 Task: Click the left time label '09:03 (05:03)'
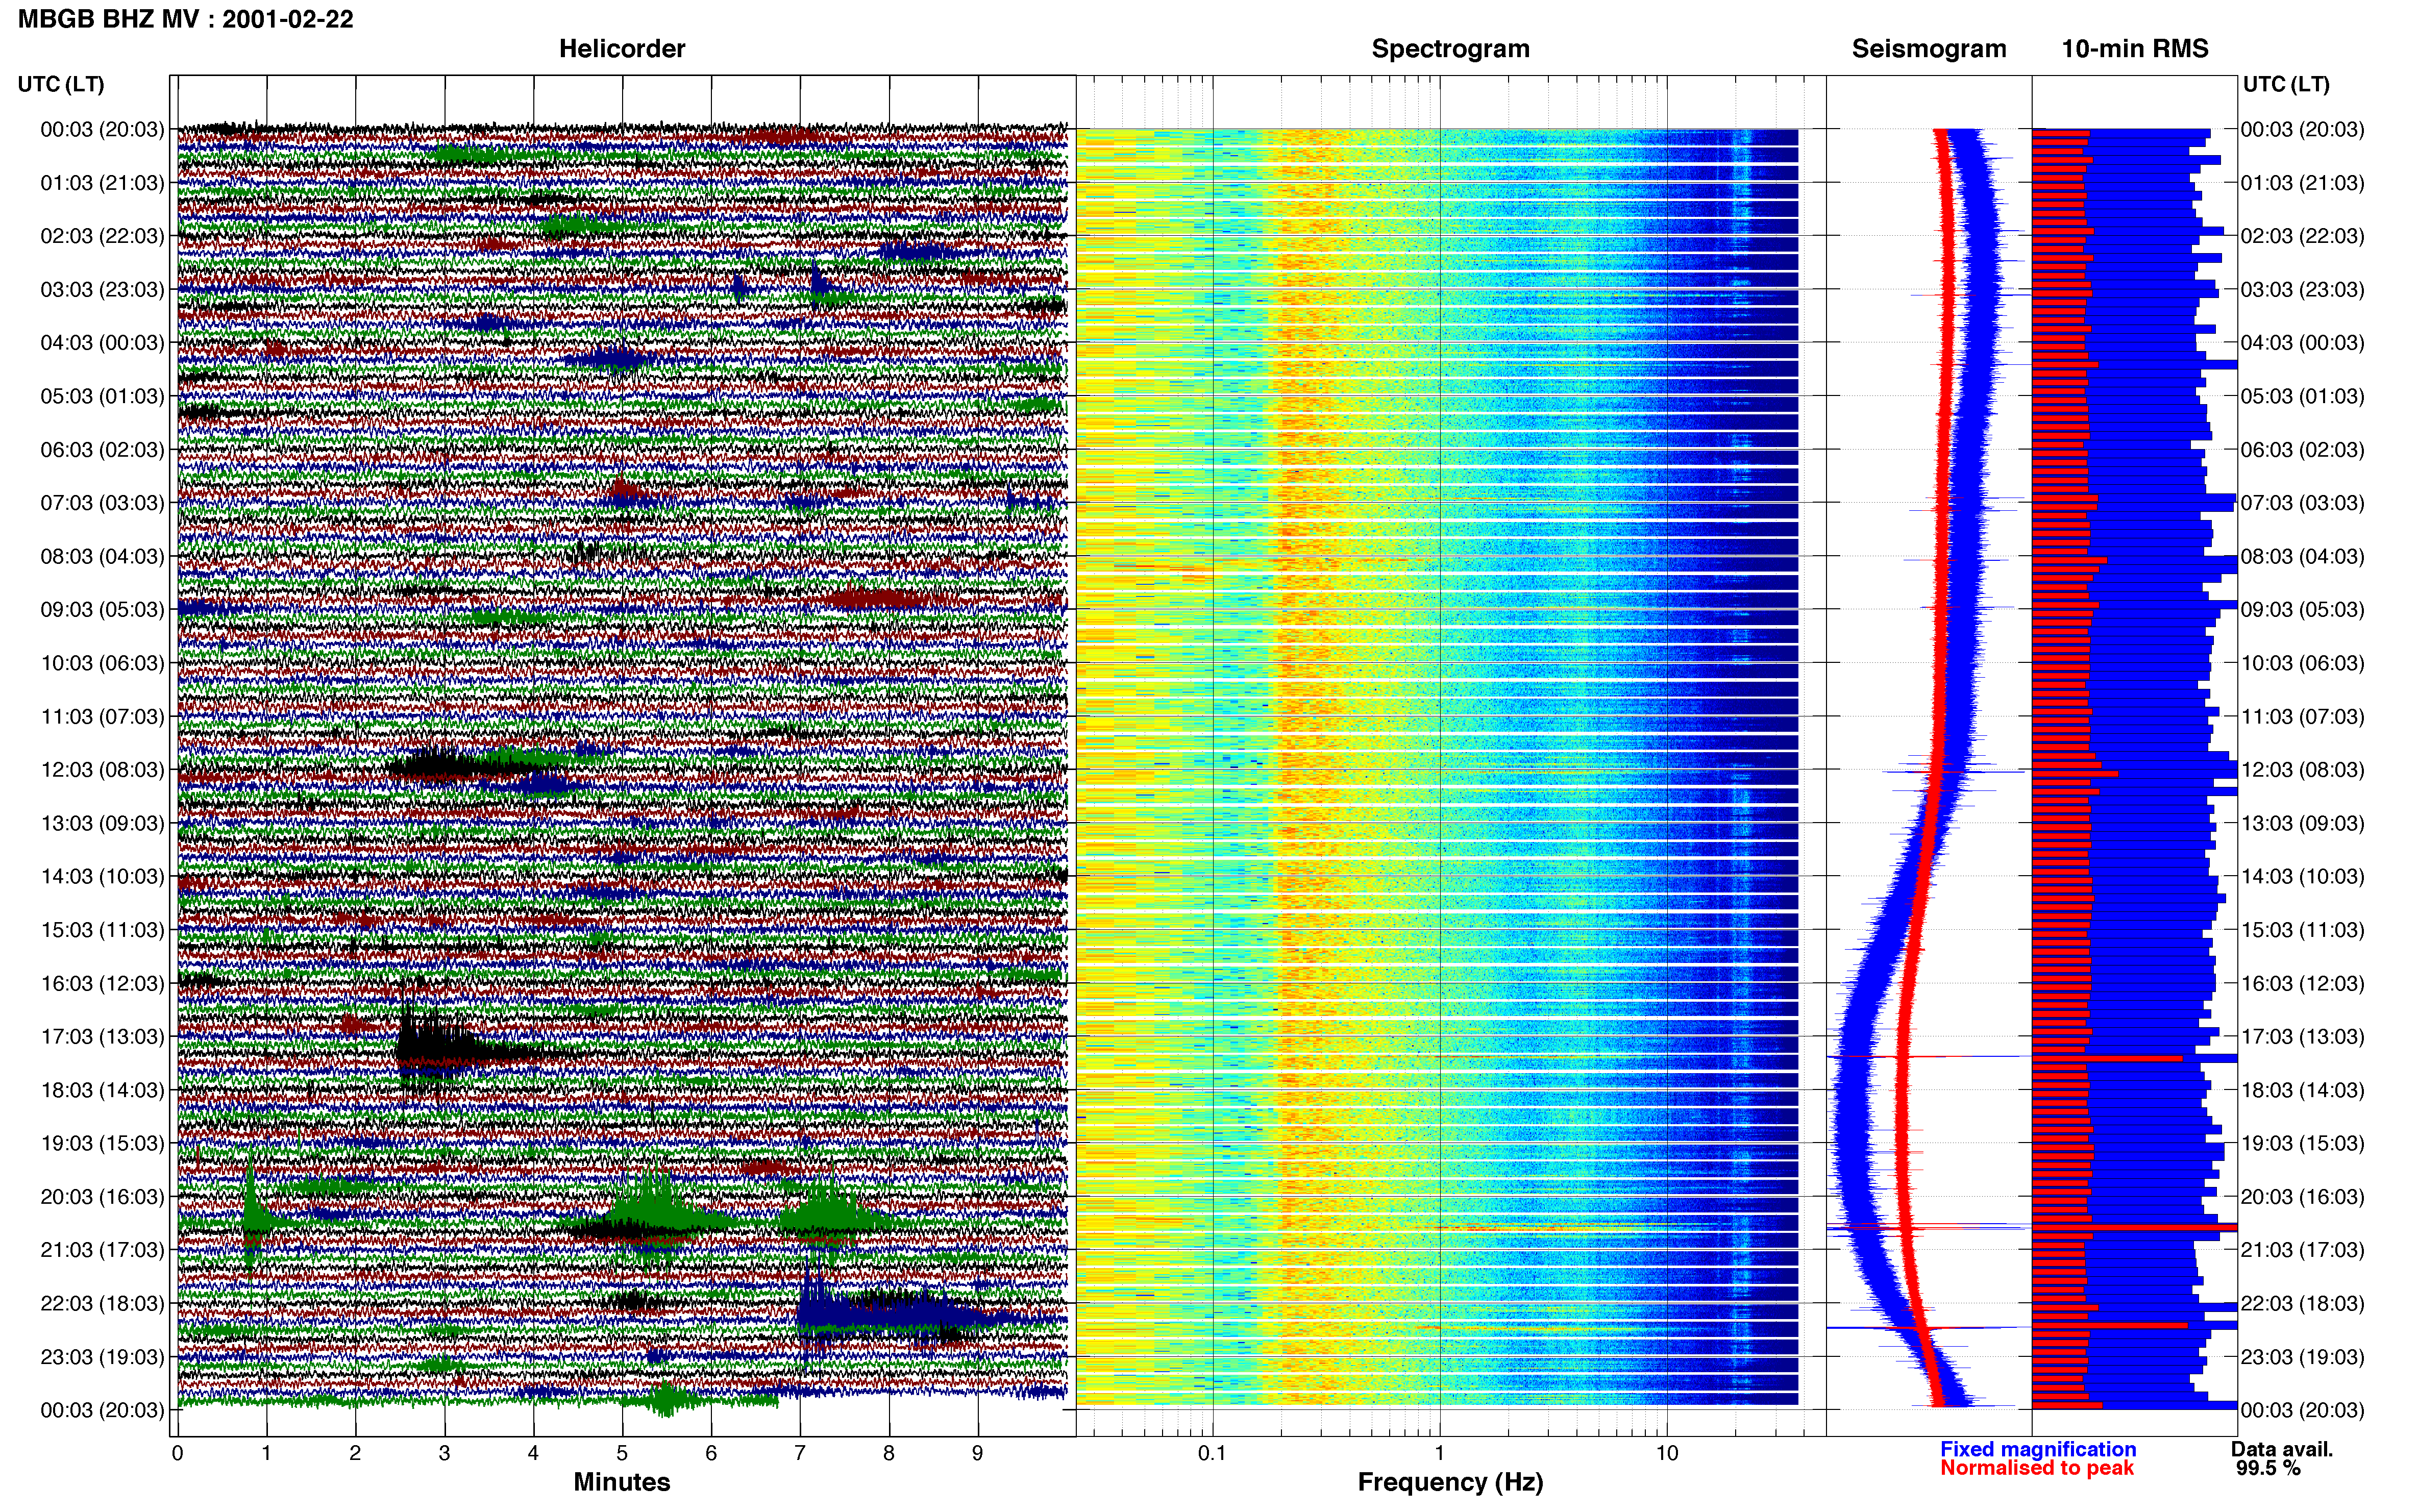coord(102,610)
